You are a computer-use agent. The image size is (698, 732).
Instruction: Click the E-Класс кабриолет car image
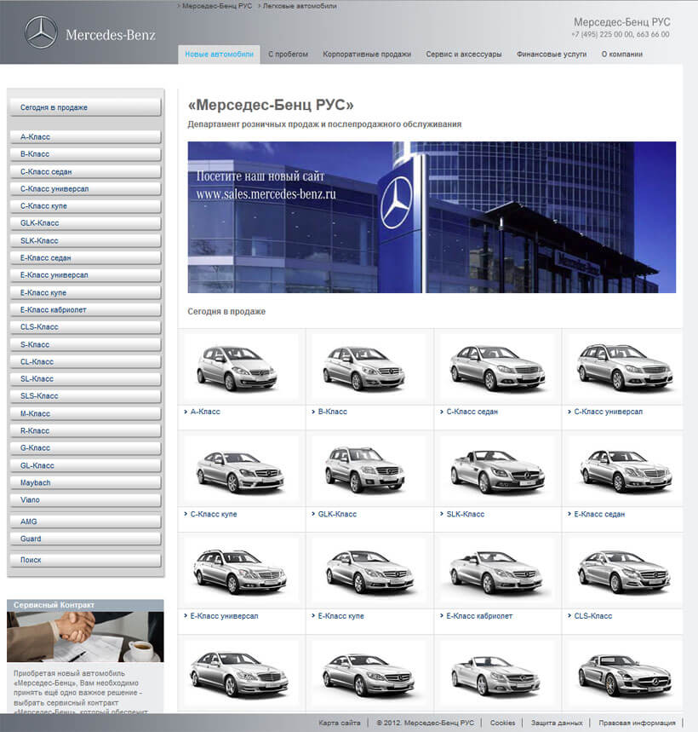click(497, 572)
